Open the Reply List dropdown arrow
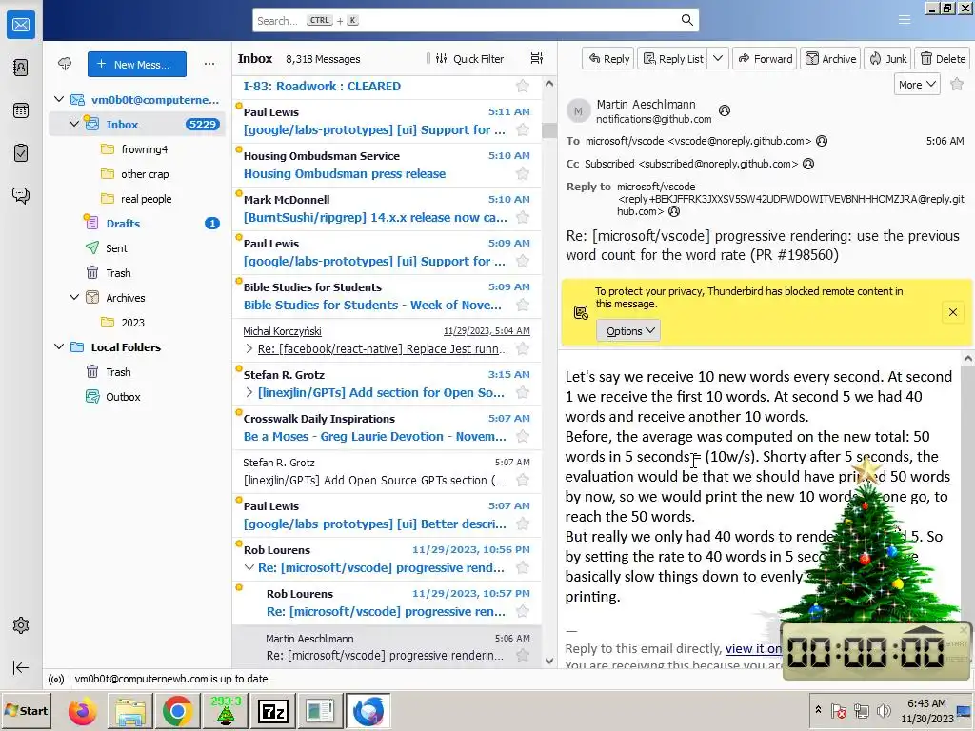The height and width of the screenshot is (731, 975). click(x=718, y=58)
